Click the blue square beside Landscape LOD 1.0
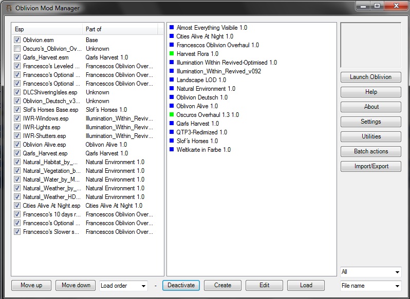 pos(172,80)
